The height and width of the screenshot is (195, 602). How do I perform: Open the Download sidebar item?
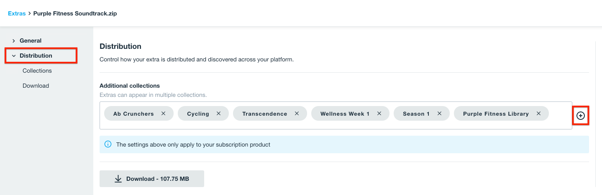(36, 86)
